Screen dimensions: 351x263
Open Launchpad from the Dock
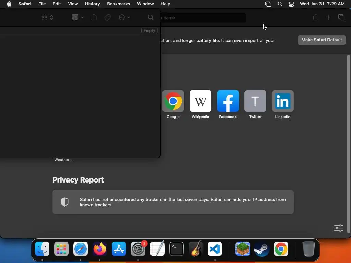61,249
